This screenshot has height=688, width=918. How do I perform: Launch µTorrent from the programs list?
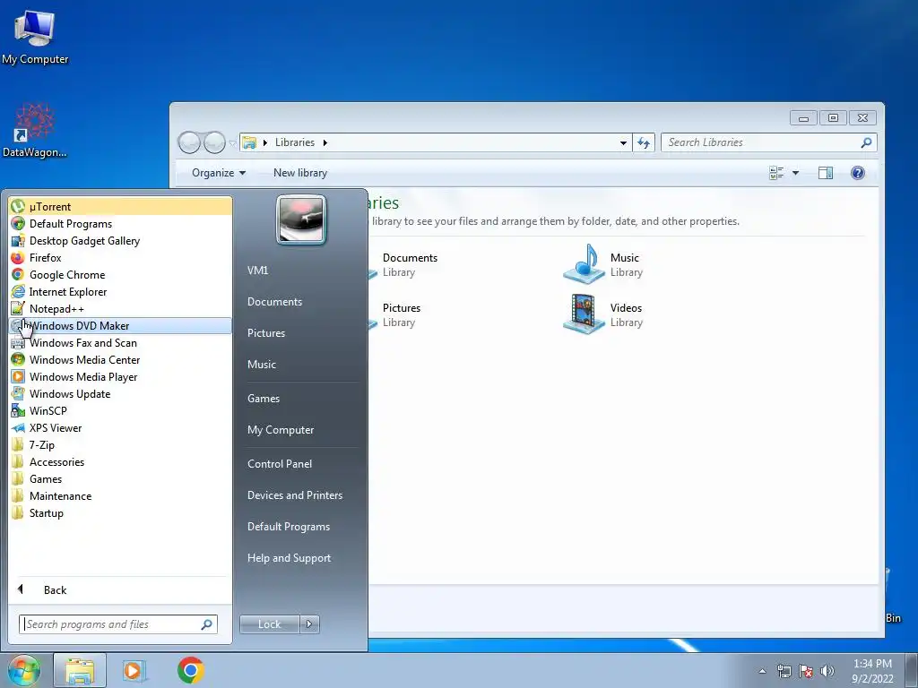(121, 207)
